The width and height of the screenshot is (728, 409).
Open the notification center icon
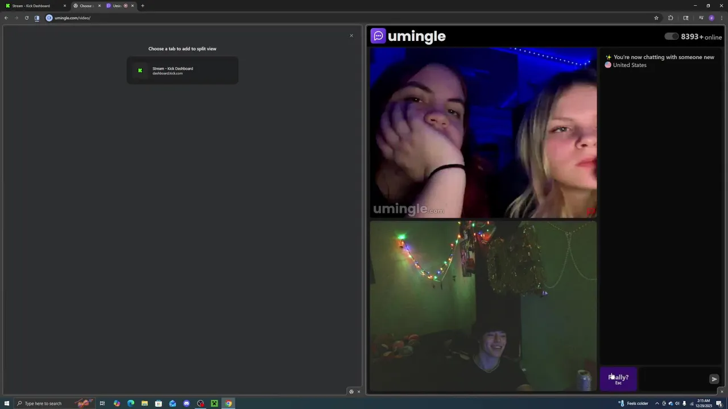click(719, 403)
